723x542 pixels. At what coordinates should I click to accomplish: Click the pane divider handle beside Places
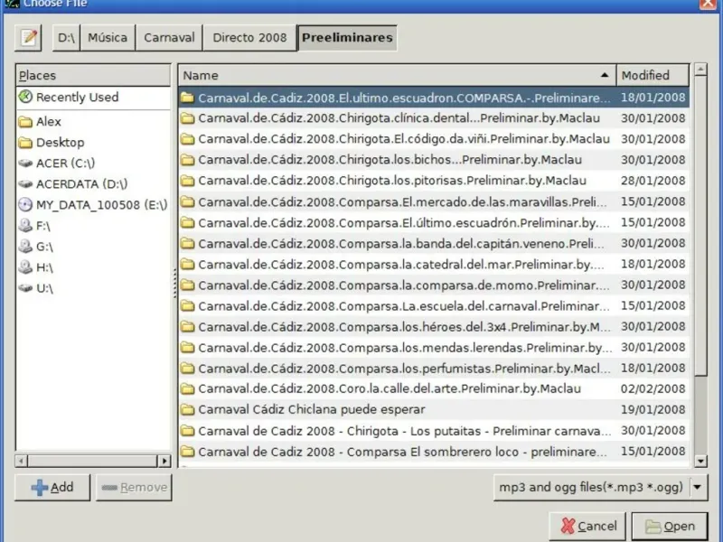point(174,283)
